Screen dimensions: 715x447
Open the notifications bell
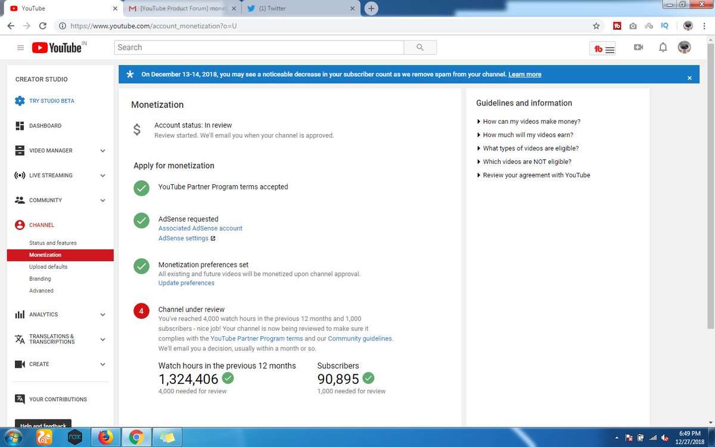pyautogui.click(x=663, y=48)
